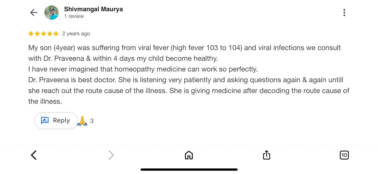Tap the review text about viral fever

click(189, 74)
